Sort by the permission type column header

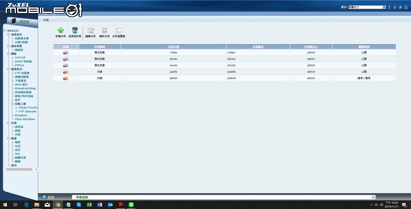point(364,47)
